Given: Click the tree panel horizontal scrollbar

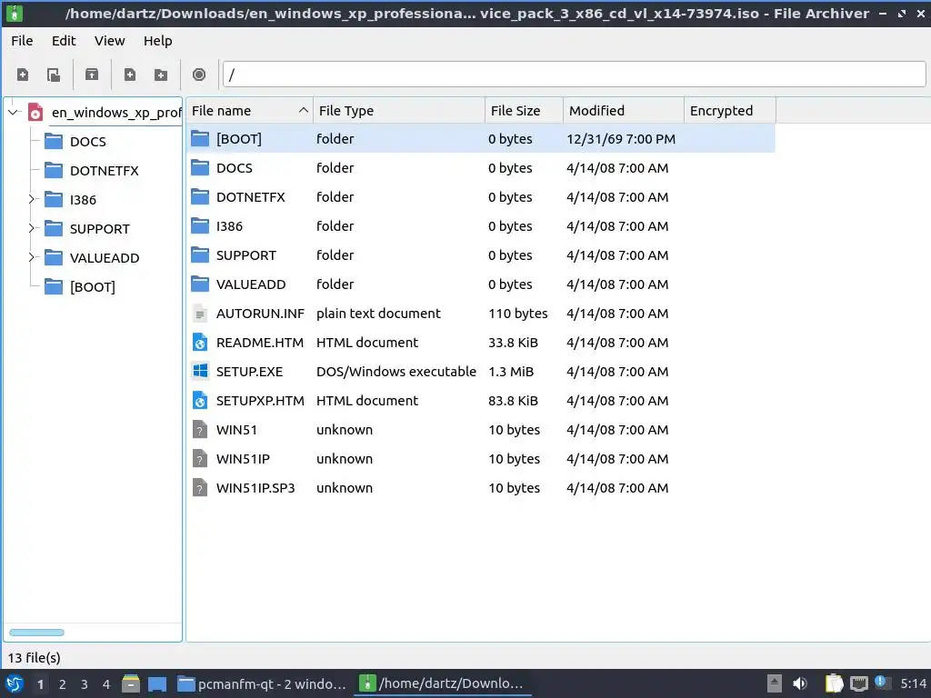Looking at the screenshot, I should pos(36,633).
